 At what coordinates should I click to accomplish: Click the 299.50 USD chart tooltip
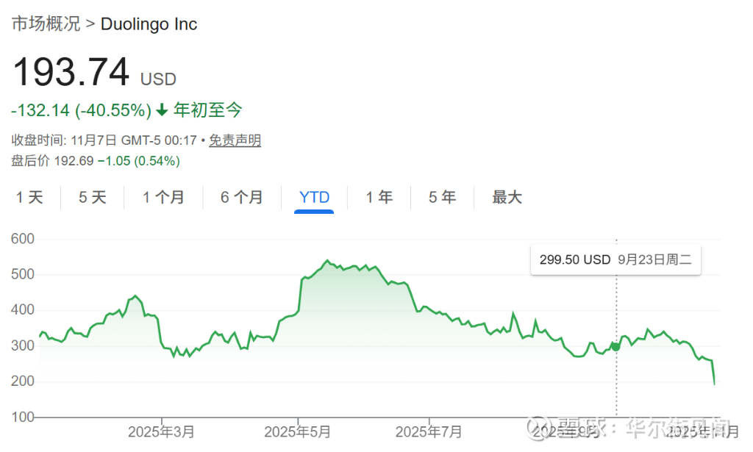(x=615, y=259)
